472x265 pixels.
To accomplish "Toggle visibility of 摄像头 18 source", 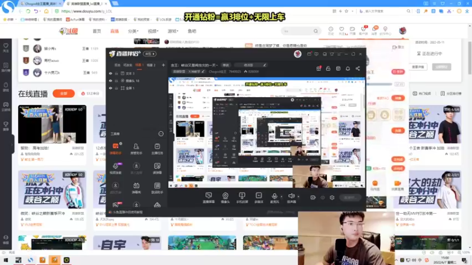I will click(x=110, y=81).
